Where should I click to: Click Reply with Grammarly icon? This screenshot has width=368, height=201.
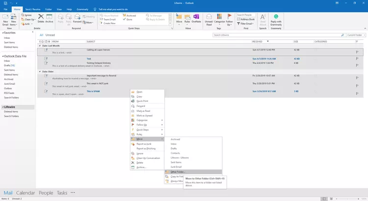[x=276, y=16]
